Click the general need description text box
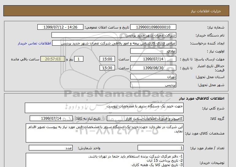 point(104,108)
